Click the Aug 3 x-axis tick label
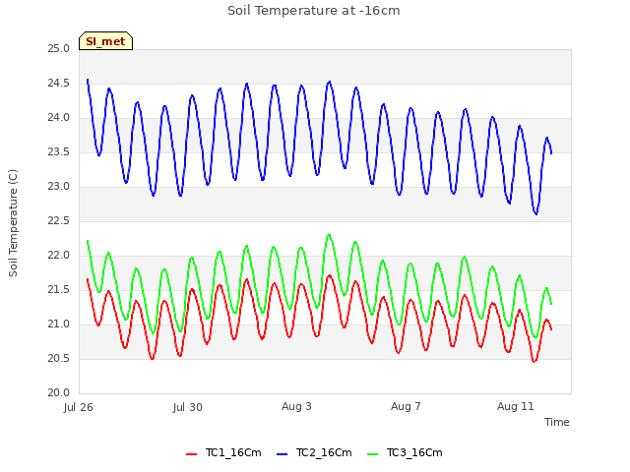 pyautogui.click(x=296, y=406)
